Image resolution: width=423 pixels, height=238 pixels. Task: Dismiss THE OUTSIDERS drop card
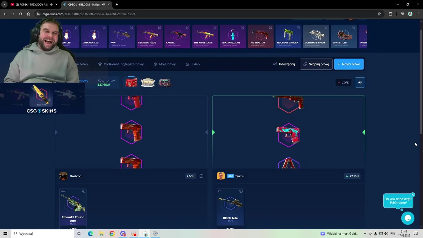[215, 28]
